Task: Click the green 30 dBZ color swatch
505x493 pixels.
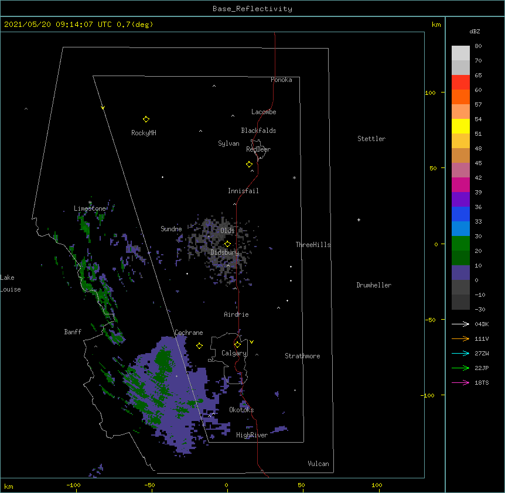Action: tap(460, 244)
